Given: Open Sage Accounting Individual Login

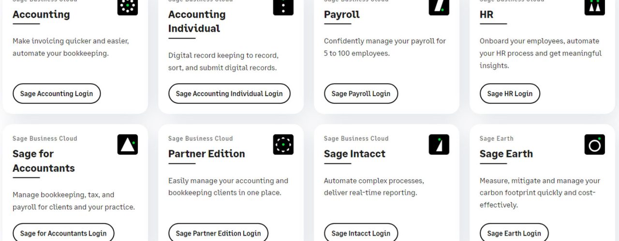Looking at the screenshot, I should (x=229, y=94).
